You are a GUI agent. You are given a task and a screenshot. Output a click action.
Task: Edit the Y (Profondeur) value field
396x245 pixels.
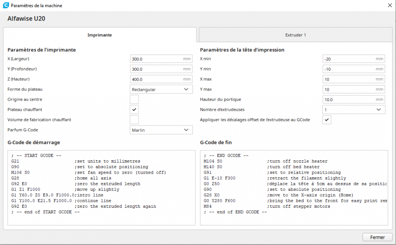pos(161,69)
